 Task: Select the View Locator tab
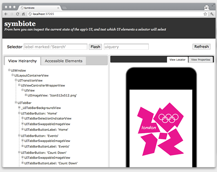point(178,60)
